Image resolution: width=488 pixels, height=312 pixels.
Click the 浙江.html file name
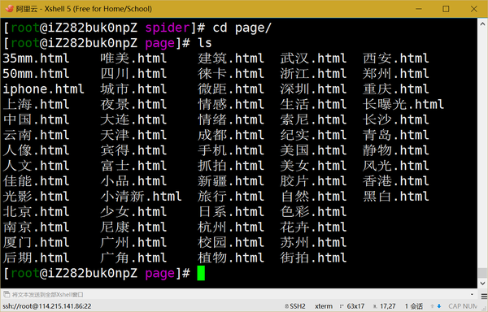313,74
